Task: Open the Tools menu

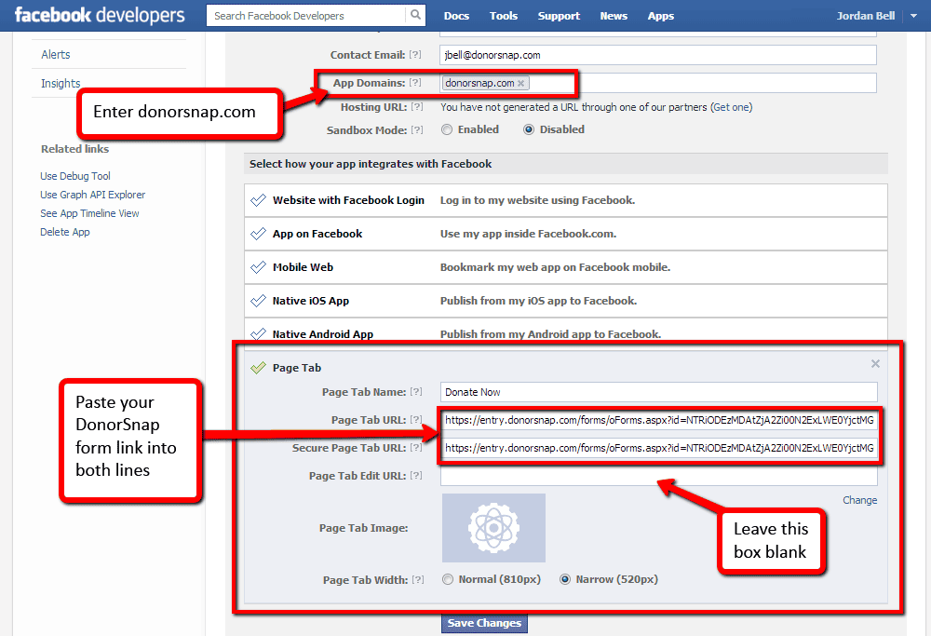Action: click(504, 16)
